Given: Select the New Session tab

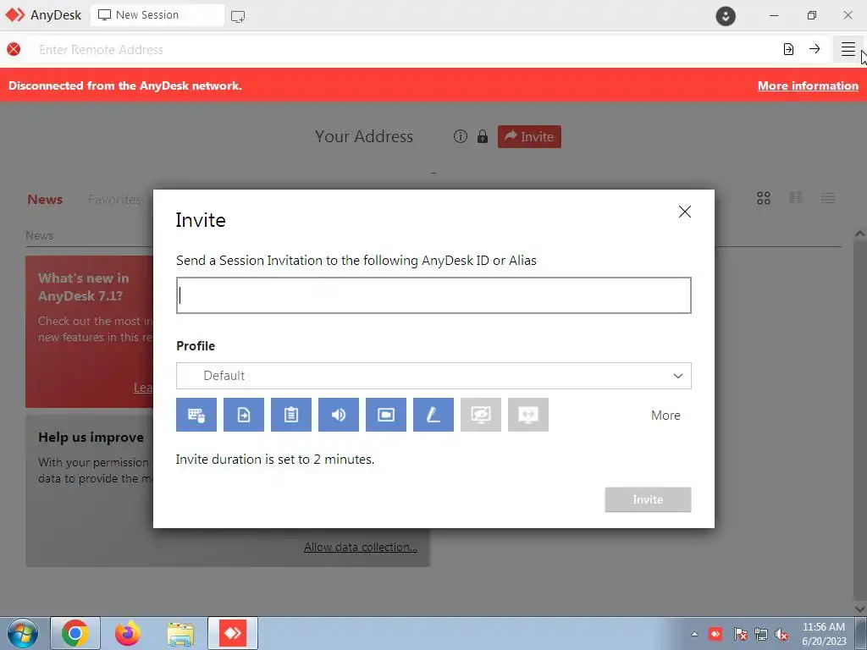Looking at the screenshot, I should click(157, 15).
